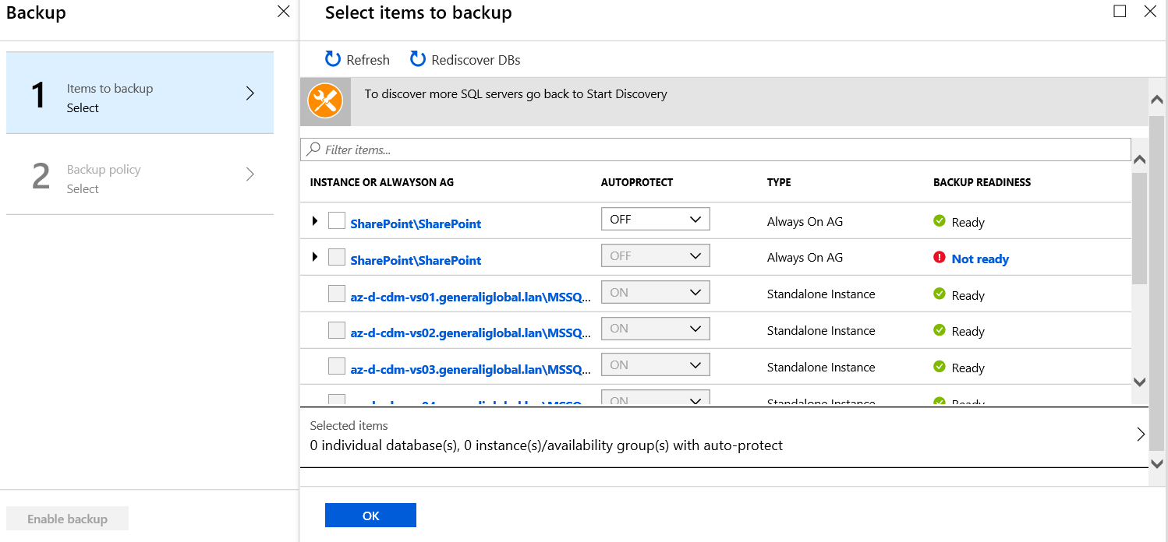
Task: Check the az-d-cdm-vs01 instance checkbox
Action: 336,294
